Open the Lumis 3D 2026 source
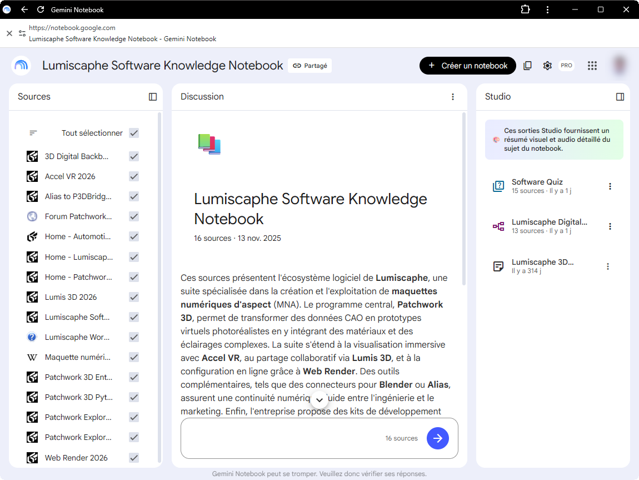Image resolution: width=639 pixels, height=480 pixels. (71, 297)
